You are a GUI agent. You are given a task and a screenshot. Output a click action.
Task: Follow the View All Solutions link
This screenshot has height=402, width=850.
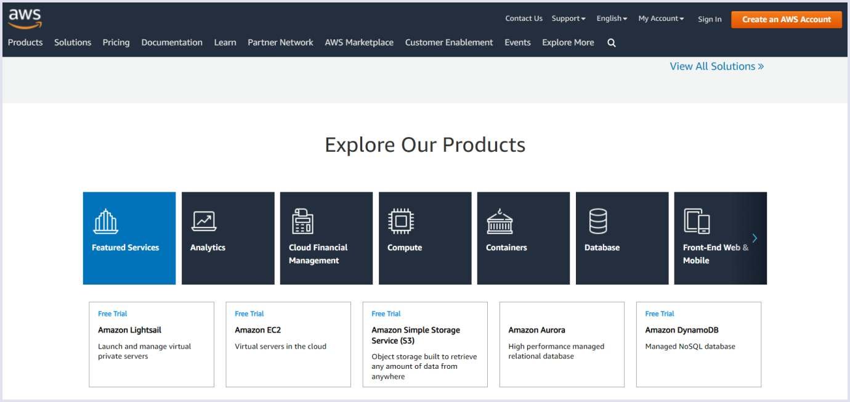717,66
